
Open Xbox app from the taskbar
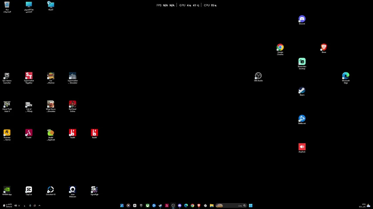click(x=147, y=206)
